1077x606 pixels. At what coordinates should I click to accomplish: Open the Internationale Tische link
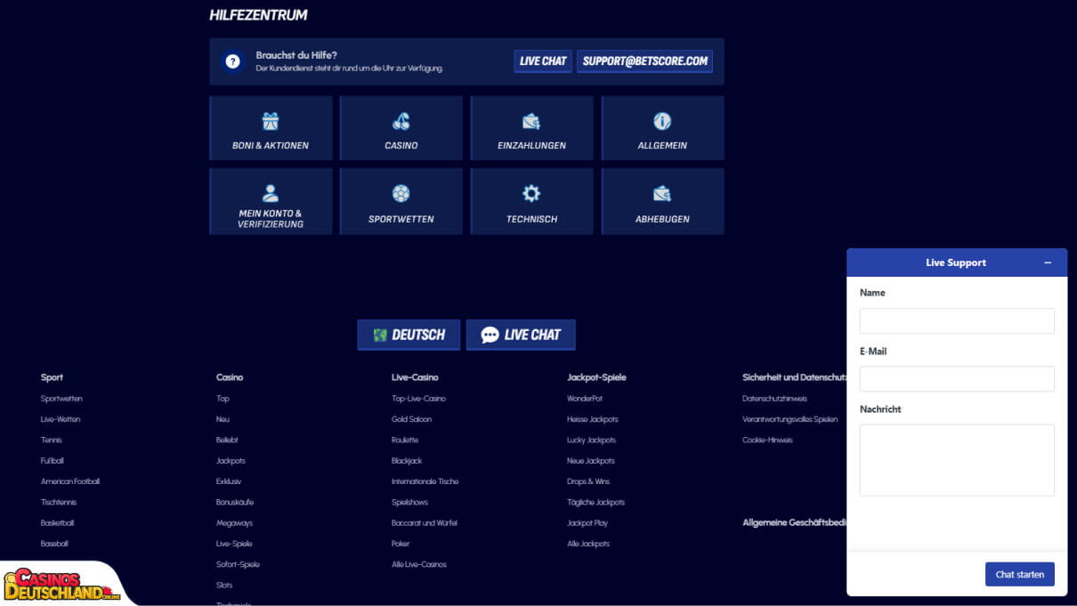pos(425,481)
